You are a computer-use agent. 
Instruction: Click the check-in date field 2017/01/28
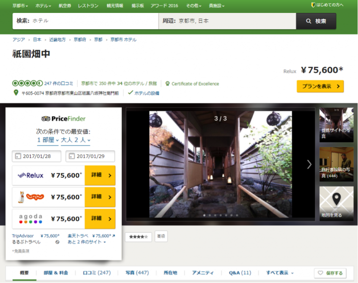point(36,156)
